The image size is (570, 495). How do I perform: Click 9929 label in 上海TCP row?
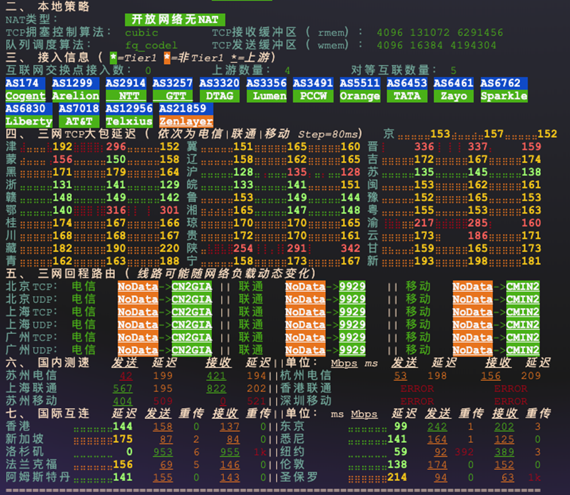pyautogui.click(x=352, y=312)
